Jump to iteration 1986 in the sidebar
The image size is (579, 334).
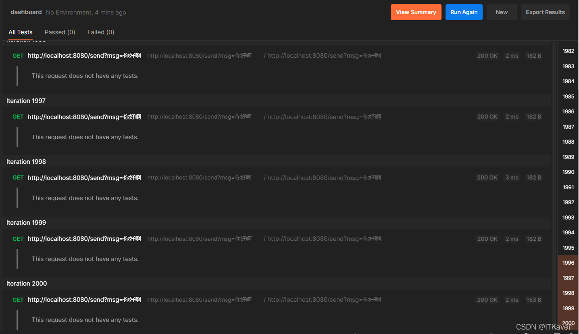click(568, 111)
